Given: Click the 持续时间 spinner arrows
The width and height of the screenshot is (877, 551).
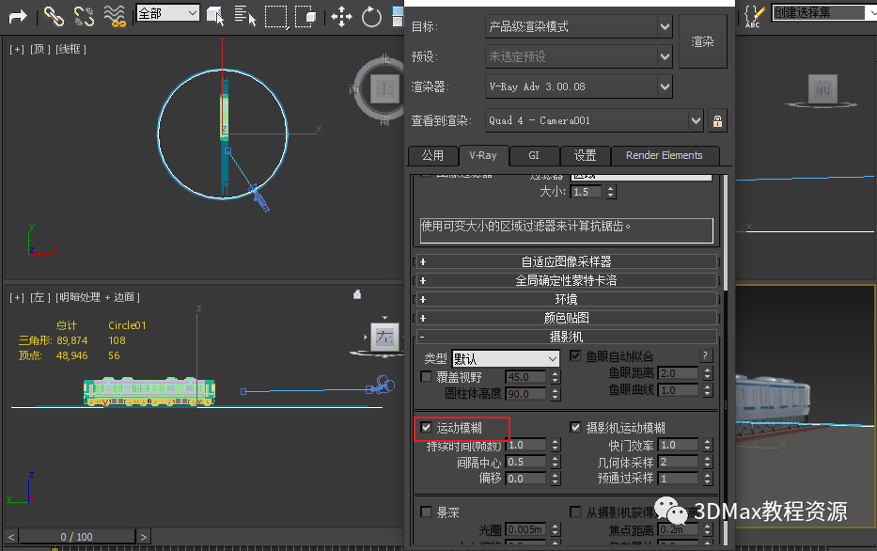Looking at the screenshot, I should [x=555, y=445].
